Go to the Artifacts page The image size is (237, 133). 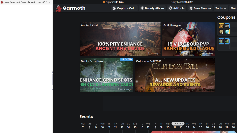177,8
